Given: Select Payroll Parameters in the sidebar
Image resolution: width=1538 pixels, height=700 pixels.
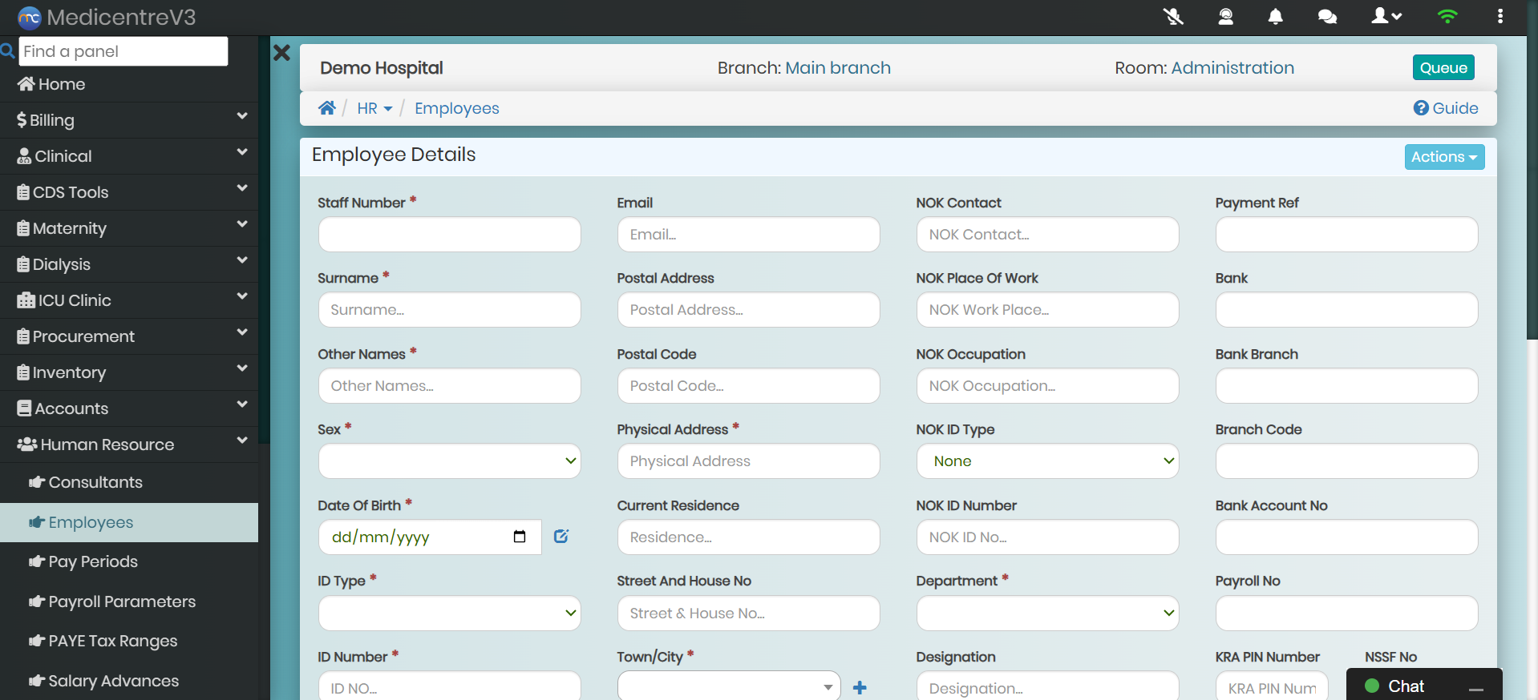Looking at the screenshot, I should click(x=122, y=601).
